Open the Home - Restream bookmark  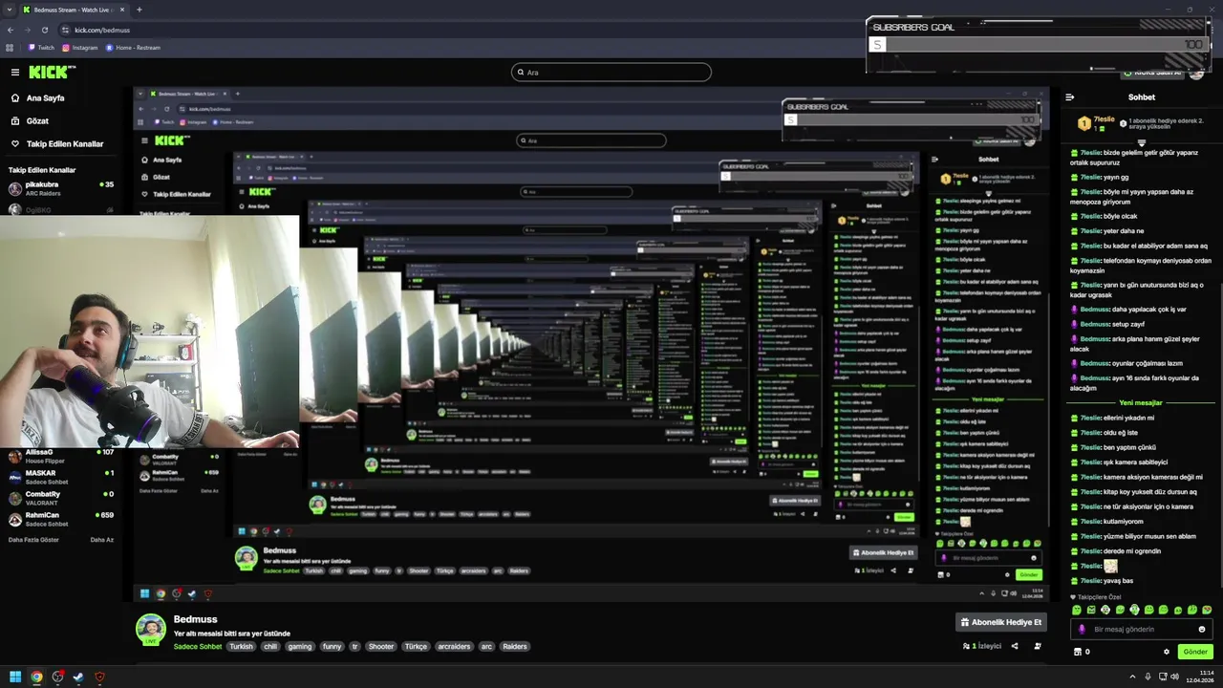134,47
